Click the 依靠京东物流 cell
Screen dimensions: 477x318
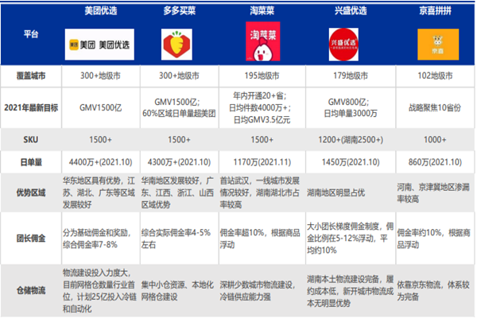pos(433,291)
